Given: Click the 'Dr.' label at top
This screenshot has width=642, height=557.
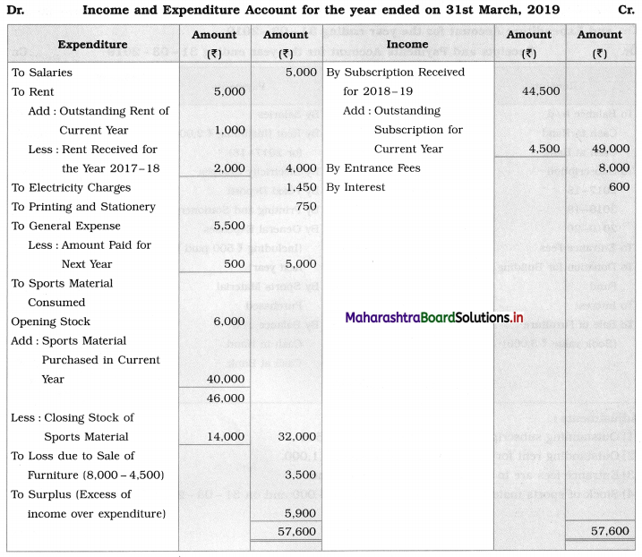Looking at the screenshot, I should [x=15, y=10].
